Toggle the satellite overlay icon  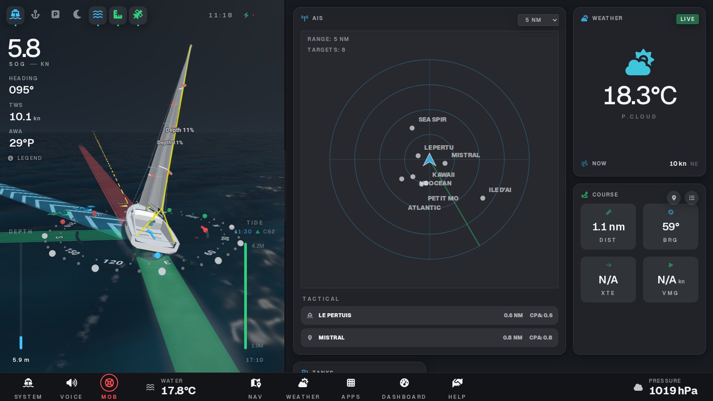click(x=138, y=15)
